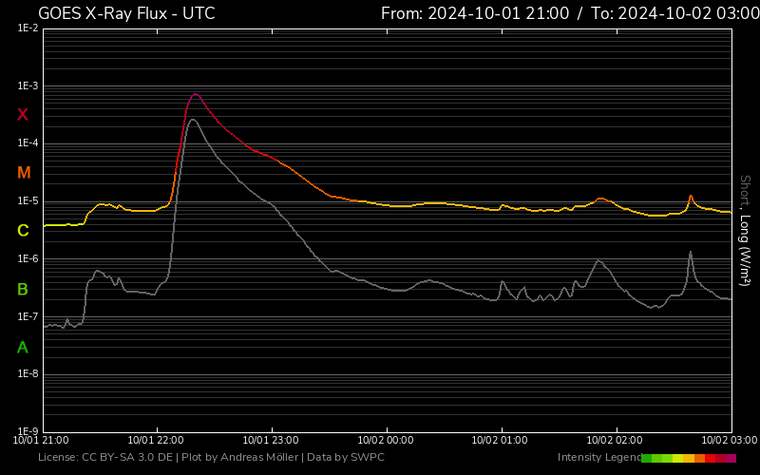Click the green B flare class letter
The width and height of the screenshot is (760, 475).
(22, 290)
